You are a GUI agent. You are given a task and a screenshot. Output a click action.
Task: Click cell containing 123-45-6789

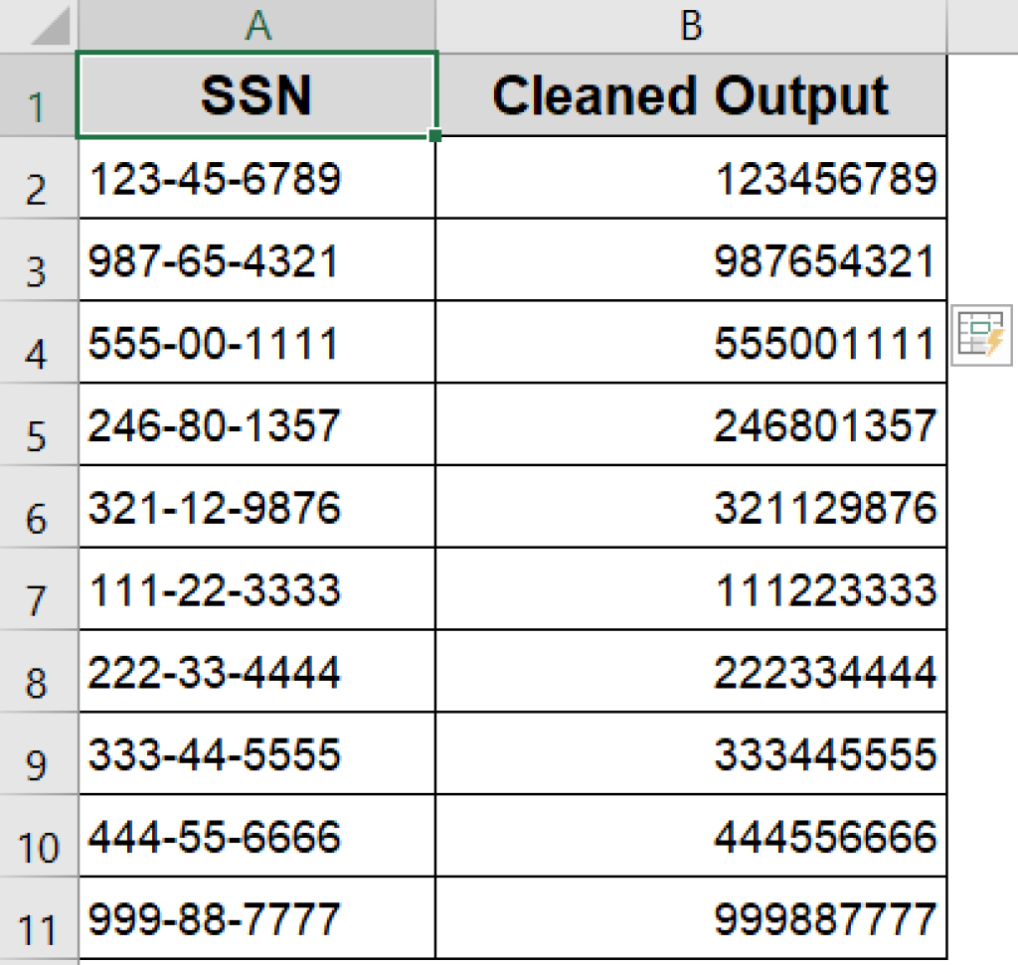[x=256, y=179]
